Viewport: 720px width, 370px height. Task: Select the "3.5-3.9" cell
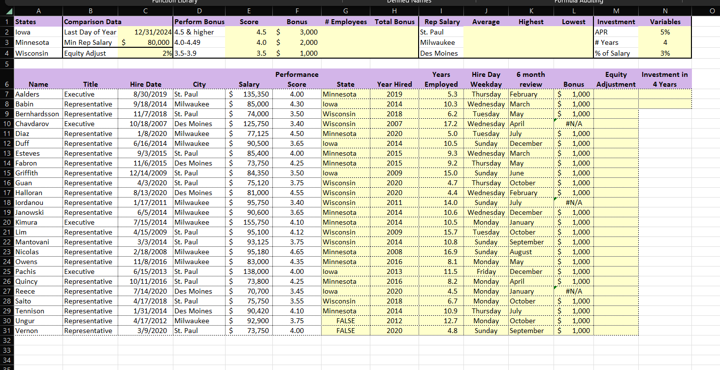pos(199,53)
